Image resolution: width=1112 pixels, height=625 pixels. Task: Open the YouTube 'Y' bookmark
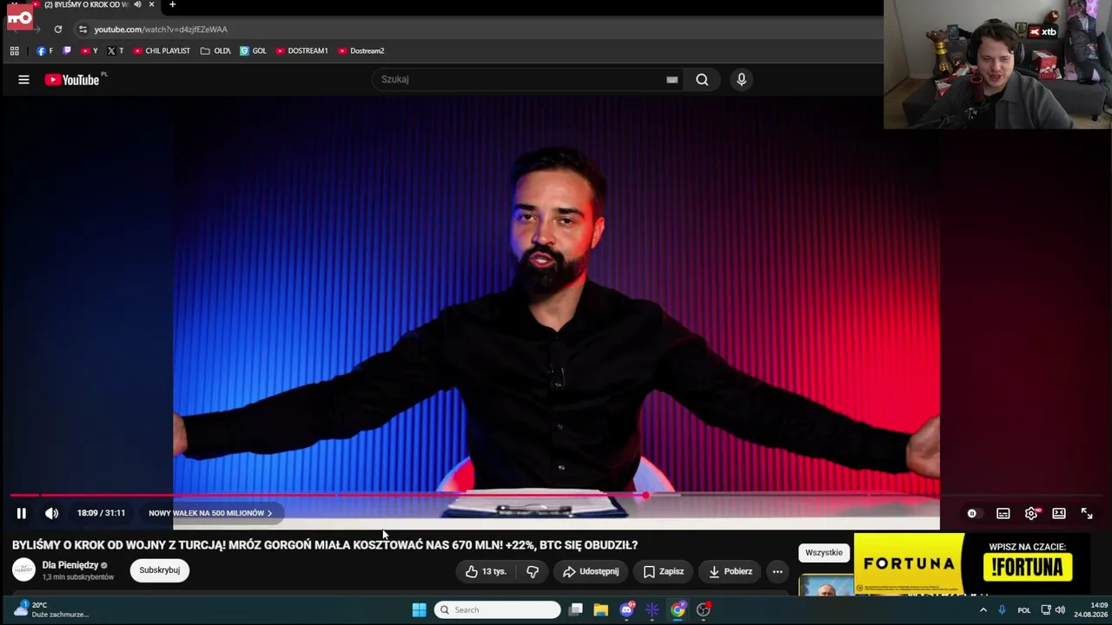pos(89,51)
